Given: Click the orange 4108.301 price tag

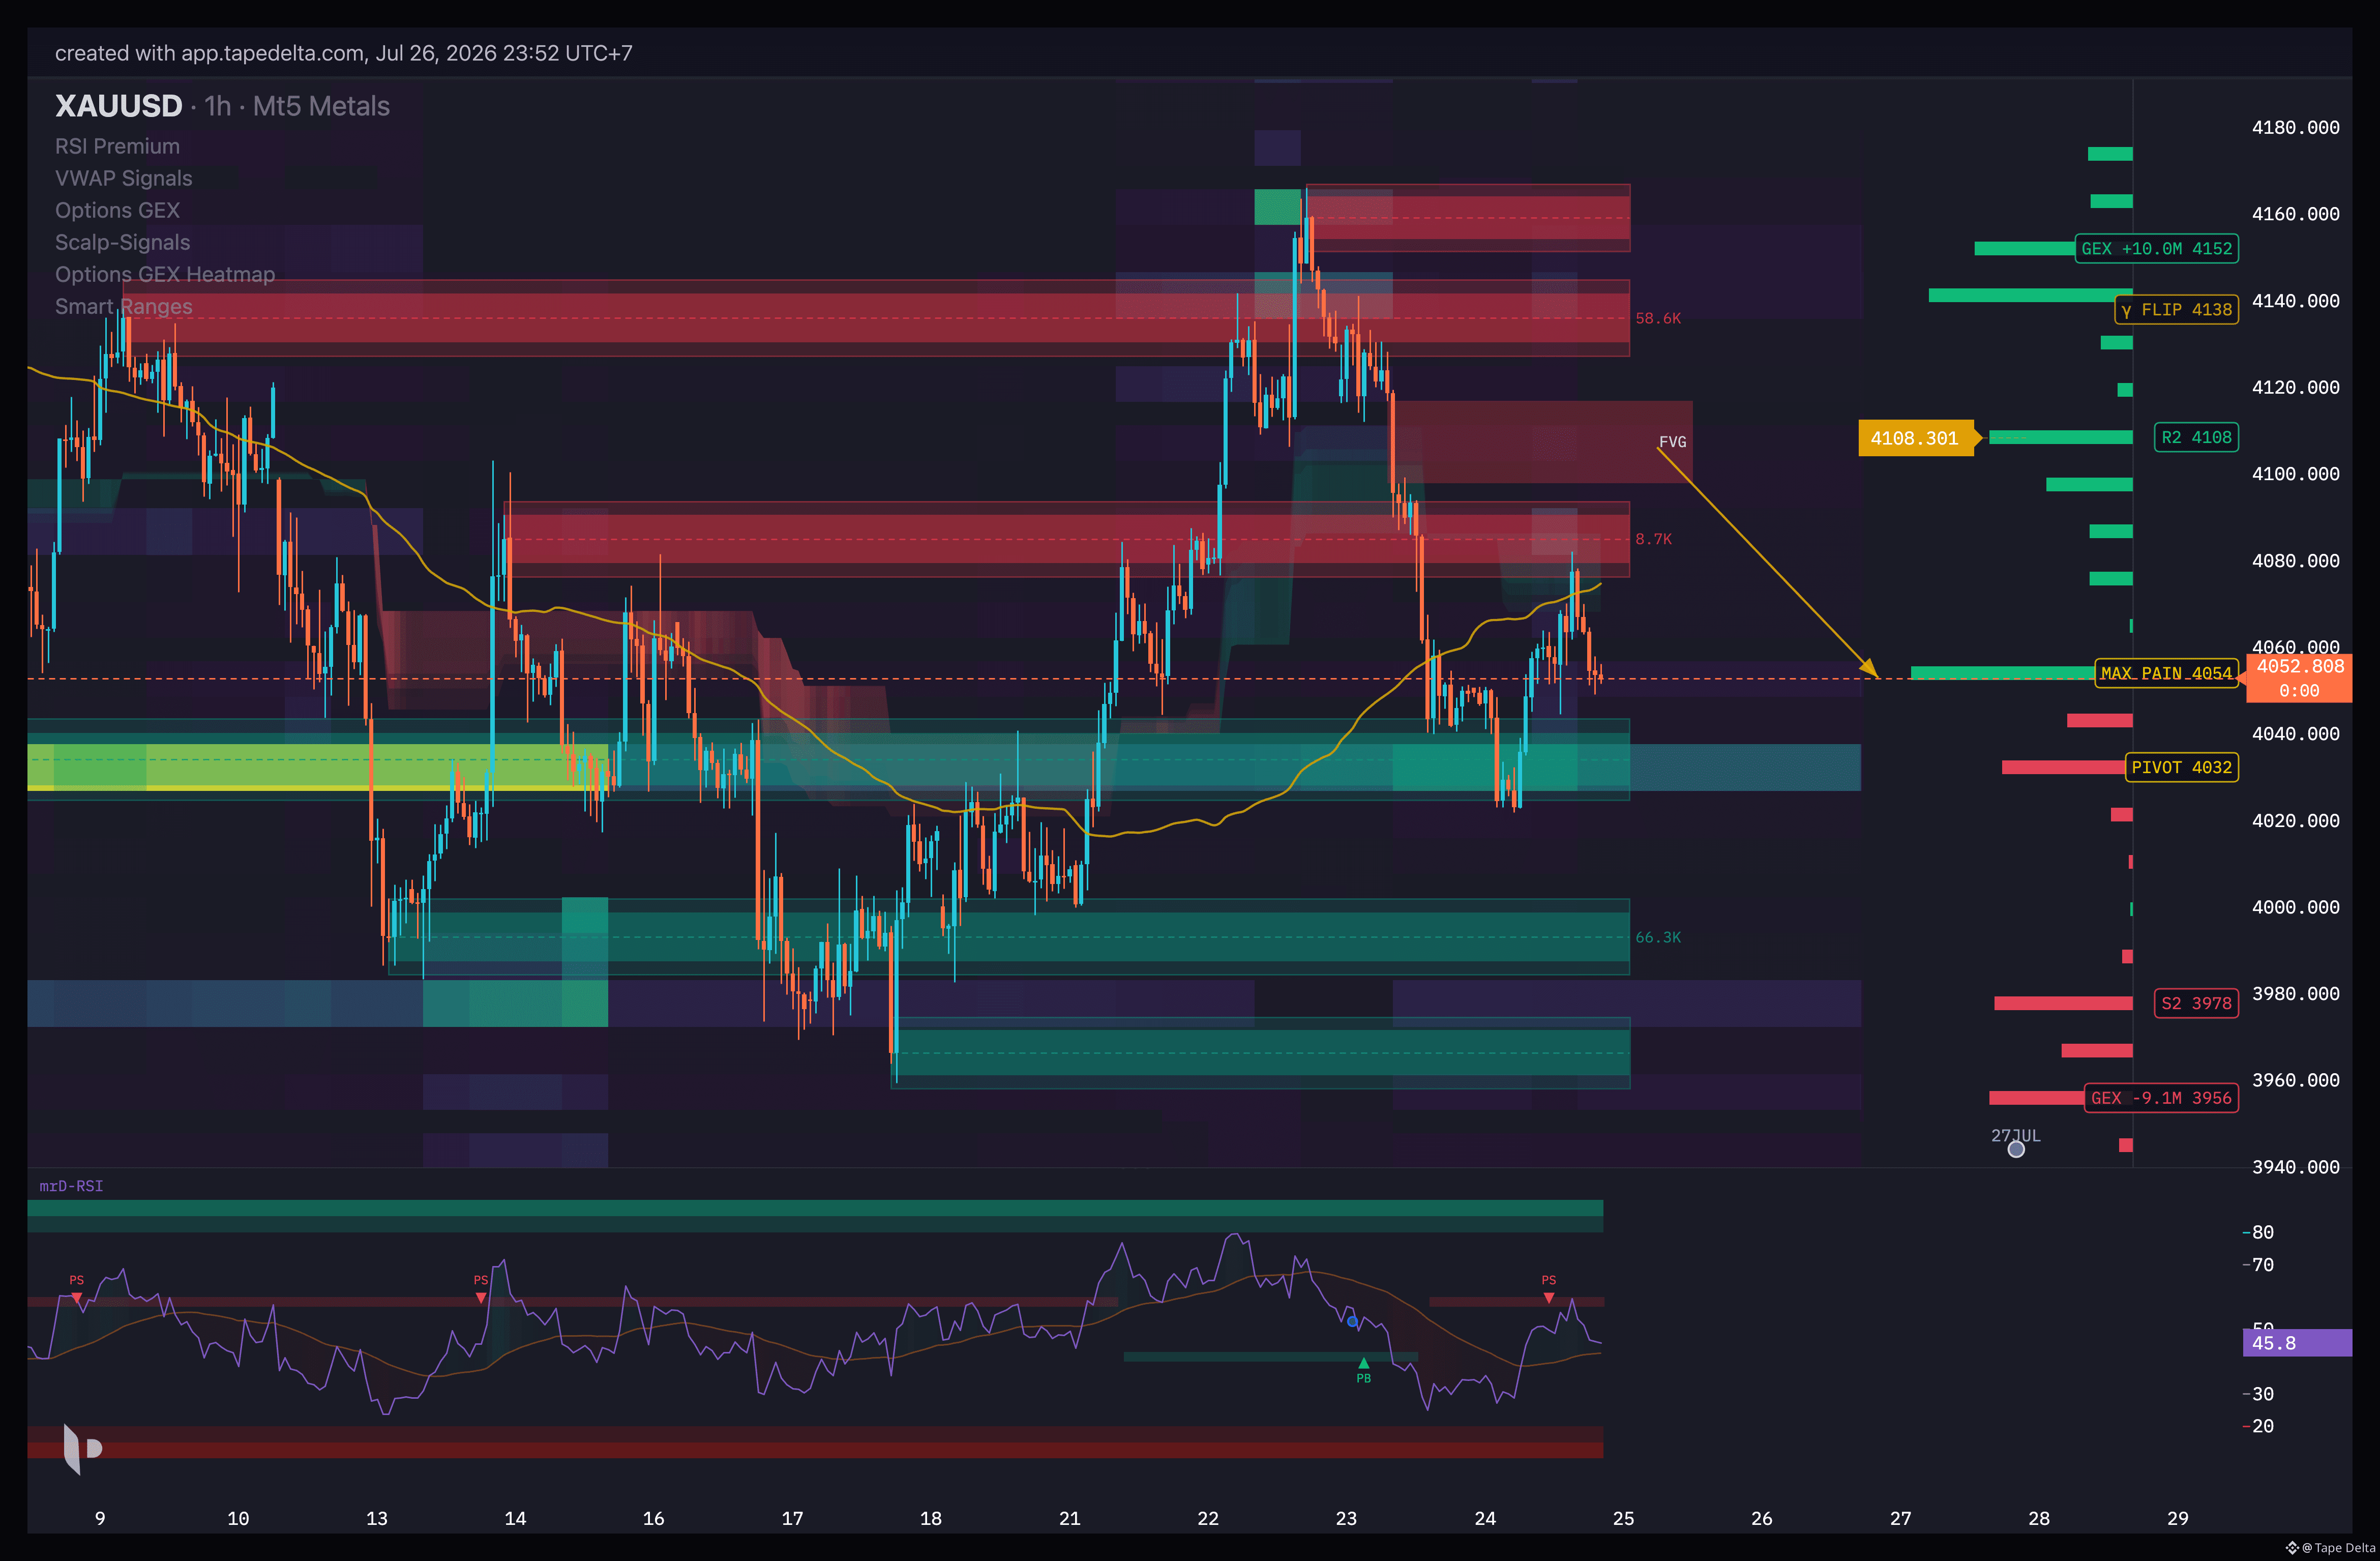Looking at the screenshot, I should point(1915,438).
